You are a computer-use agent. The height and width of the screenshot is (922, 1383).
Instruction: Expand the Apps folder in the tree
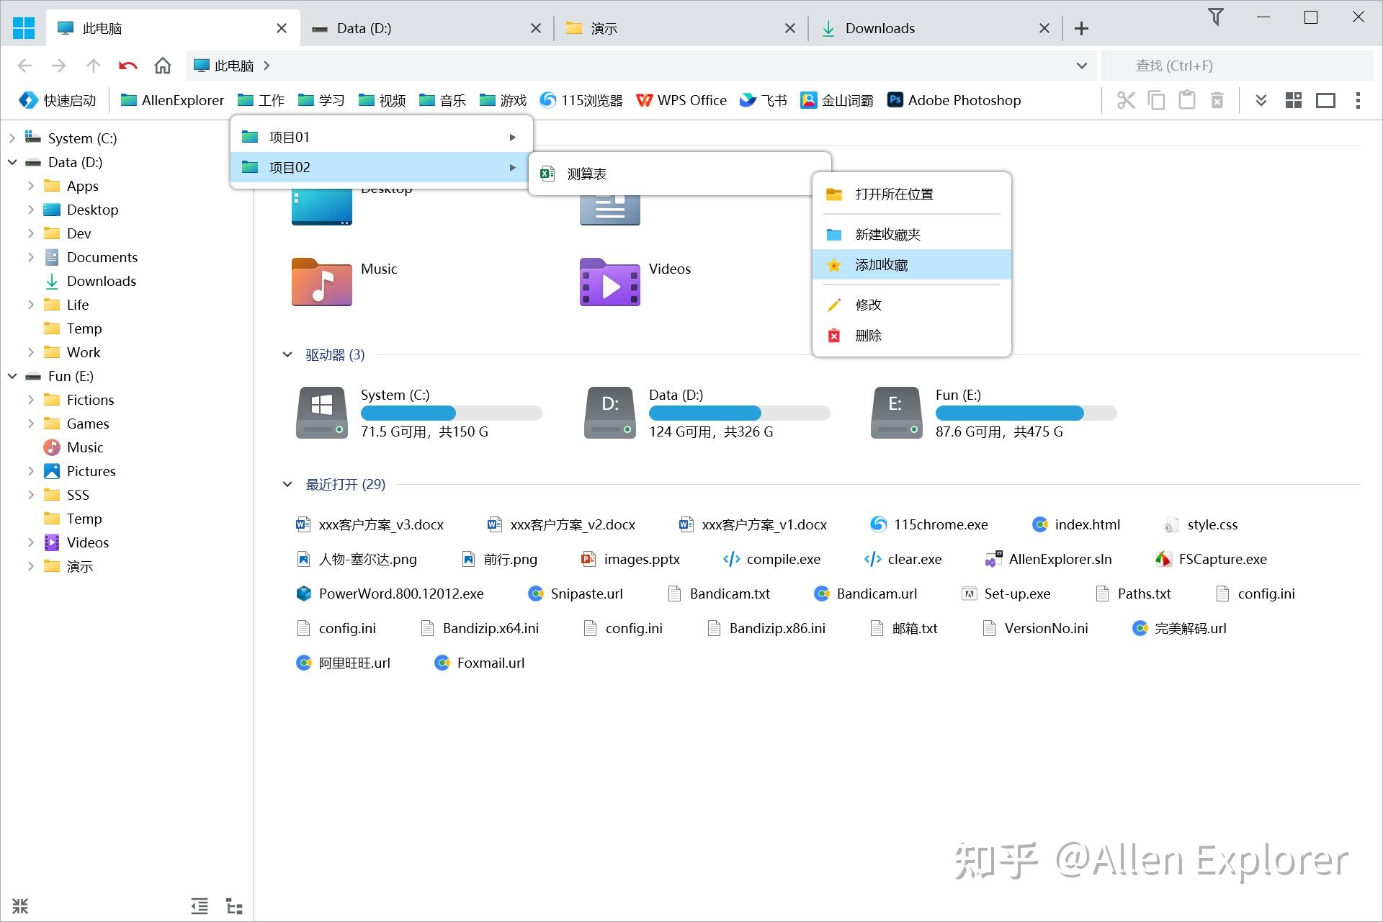(x=30, y=186)
